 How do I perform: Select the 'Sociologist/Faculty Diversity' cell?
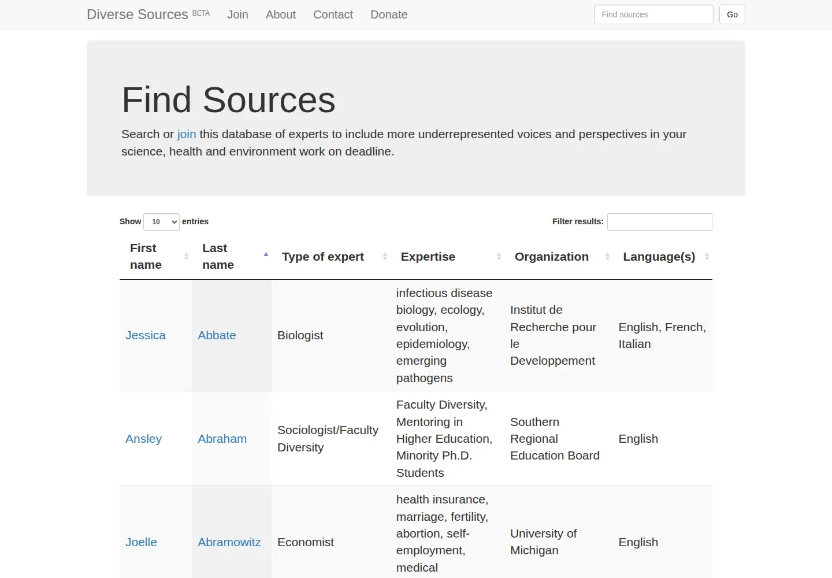tap(331, 439)
